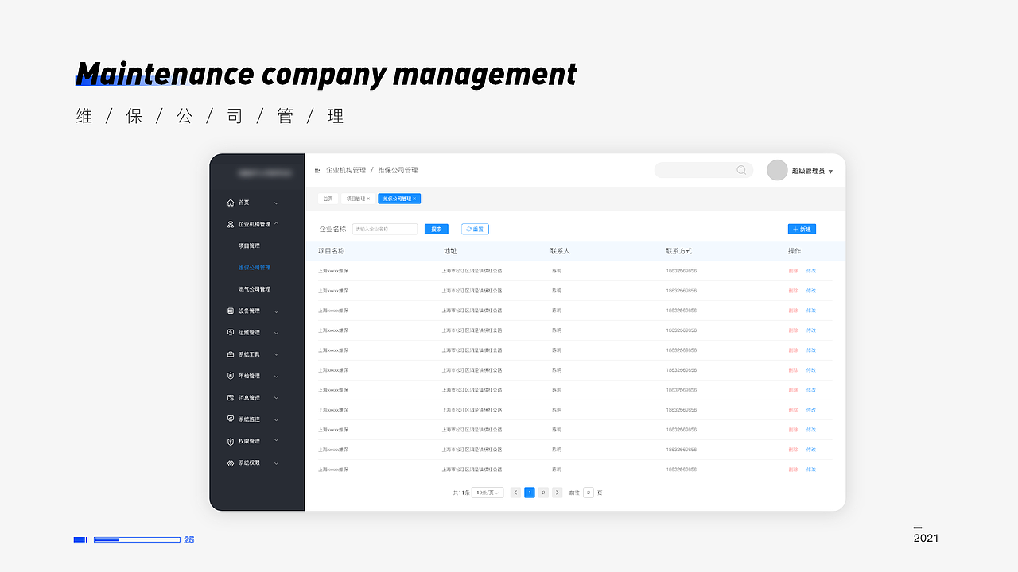
Task: Click the home icon beside 首页 in sidebar
Action: click(231, 203)
